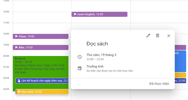Viewport: 188px width, 100px height.
Task: Open the partially hidden 22:00 reminder at right
Action: point(180,81)
